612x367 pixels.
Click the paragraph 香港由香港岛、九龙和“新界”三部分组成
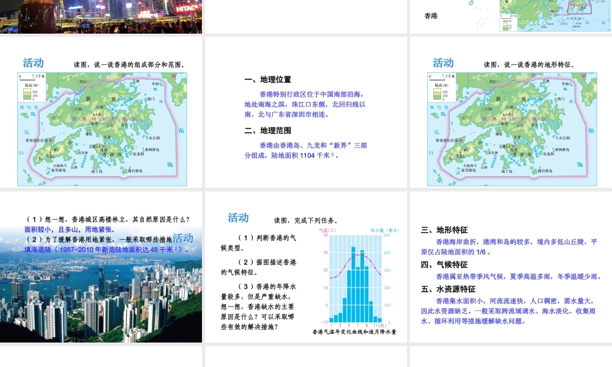tap(305, 150)
